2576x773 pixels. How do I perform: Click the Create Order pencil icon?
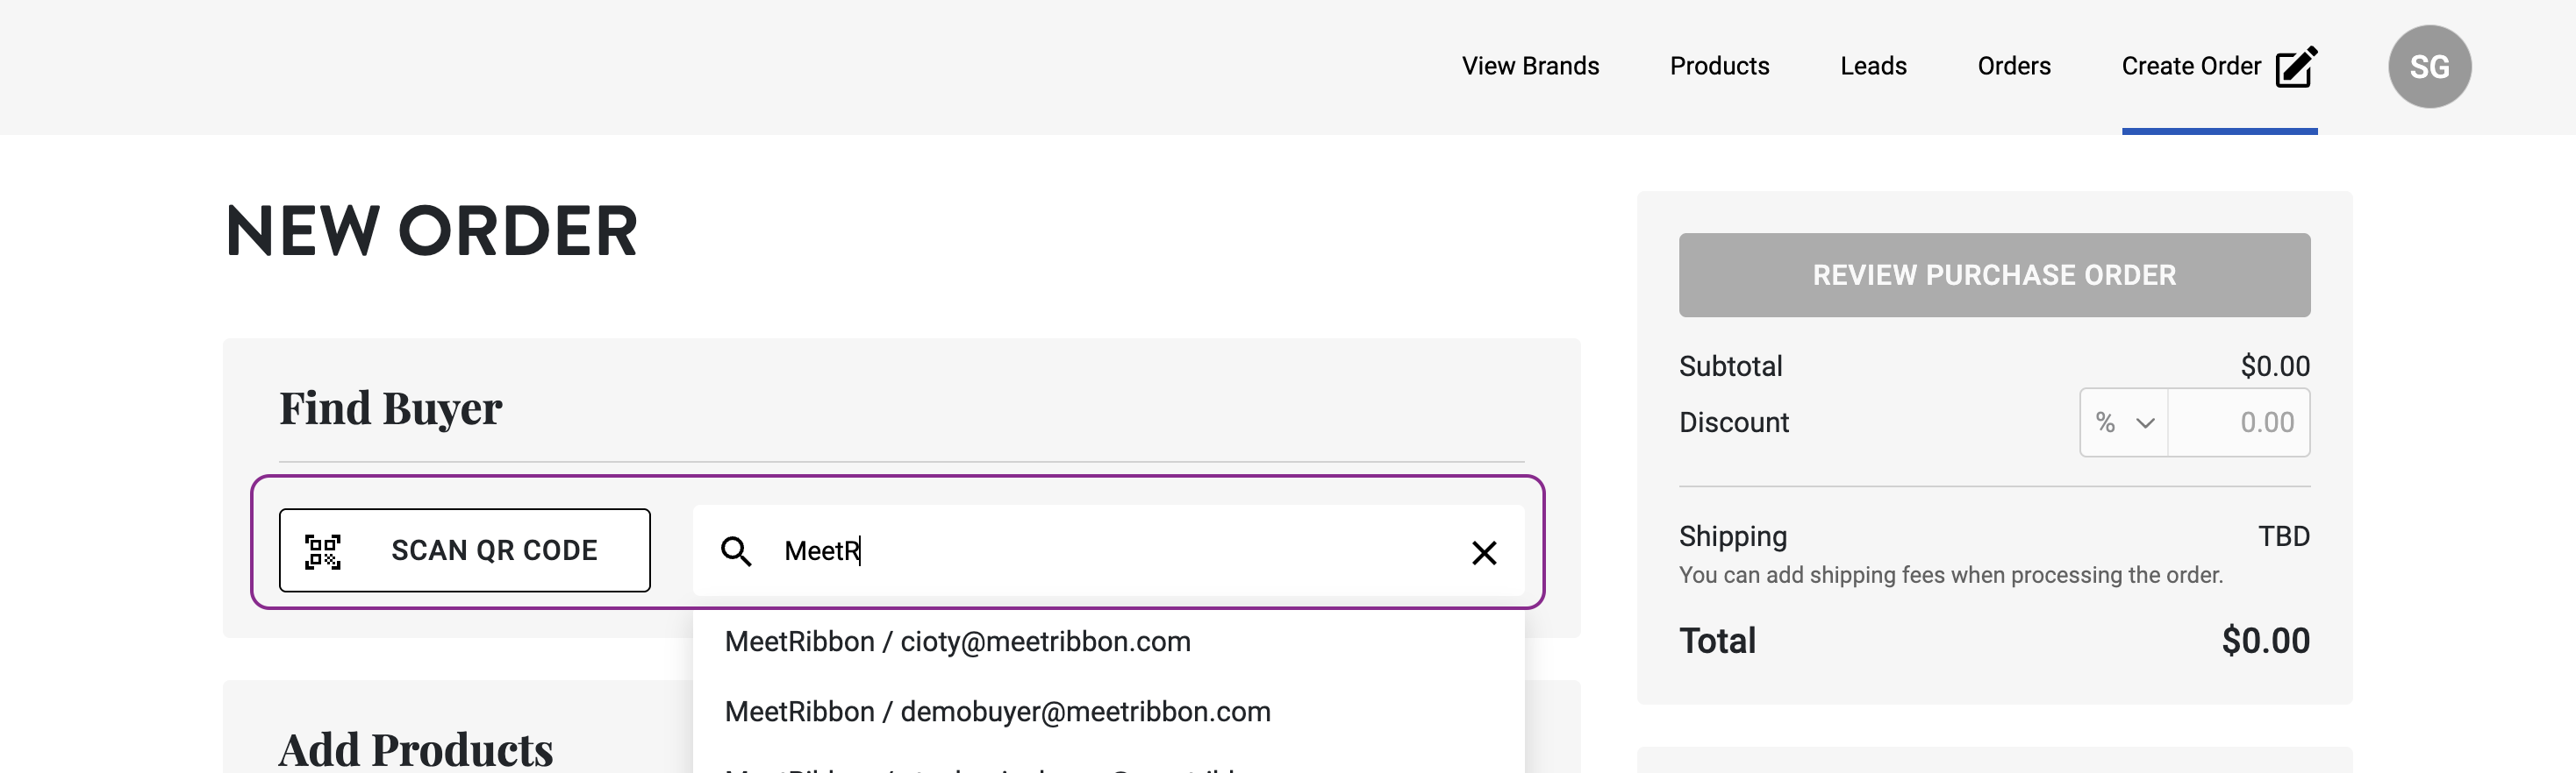pyautogui.click(x=2296, y=67)
